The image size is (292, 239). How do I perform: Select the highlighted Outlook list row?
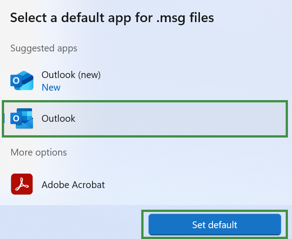144,119
